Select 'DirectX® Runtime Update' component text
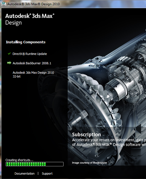The image size is (146, 179). pos(30,54)
